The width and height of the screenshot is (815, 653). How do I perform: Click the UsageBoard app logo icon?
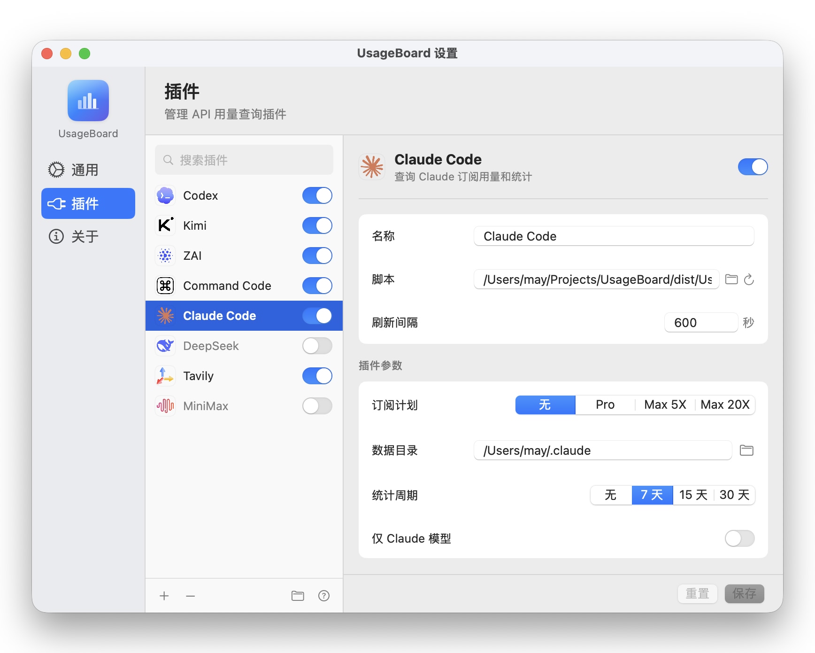coord(88,101)
